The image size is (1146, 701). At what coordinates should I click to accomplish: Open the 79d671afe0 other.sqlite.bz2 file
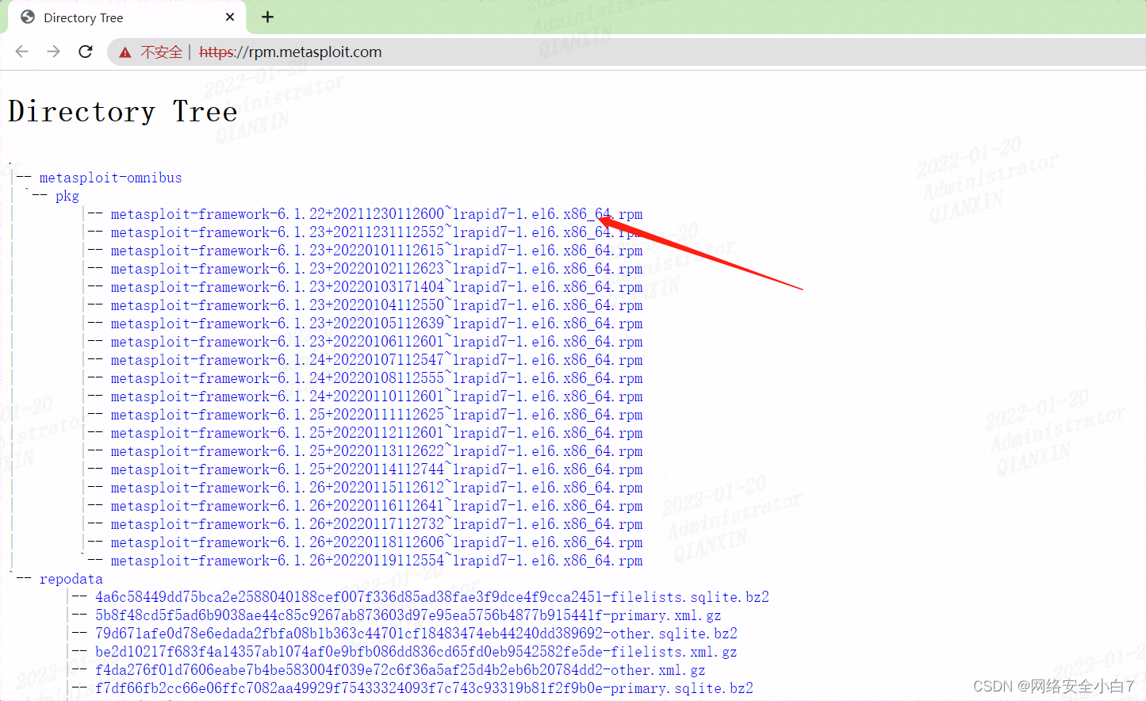(416, 634)
